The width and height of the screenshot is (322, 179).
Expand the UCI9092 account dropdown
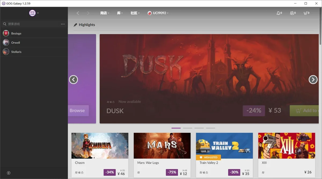[167, 13]
